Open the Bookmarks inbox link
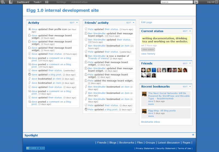Screen dimensions: 219x152 (151, 122)
